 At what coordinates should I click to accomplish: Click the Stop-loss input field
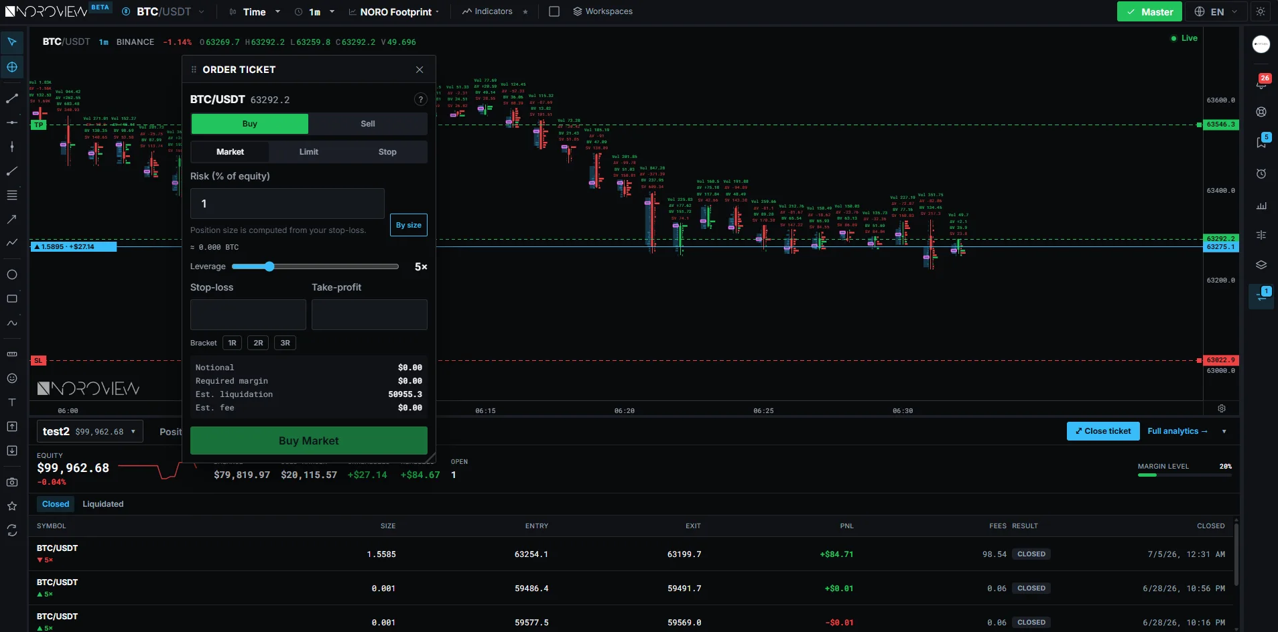(248, 315)
